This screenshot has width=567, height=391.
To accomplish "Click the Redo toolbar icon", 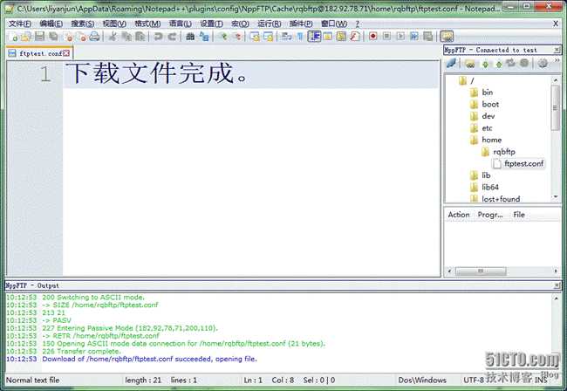I will [172, 37].
